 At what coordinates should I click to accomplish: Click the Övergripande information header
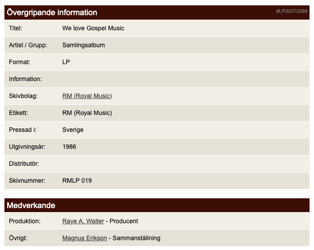pyautogui.click(x=52, y=12)
